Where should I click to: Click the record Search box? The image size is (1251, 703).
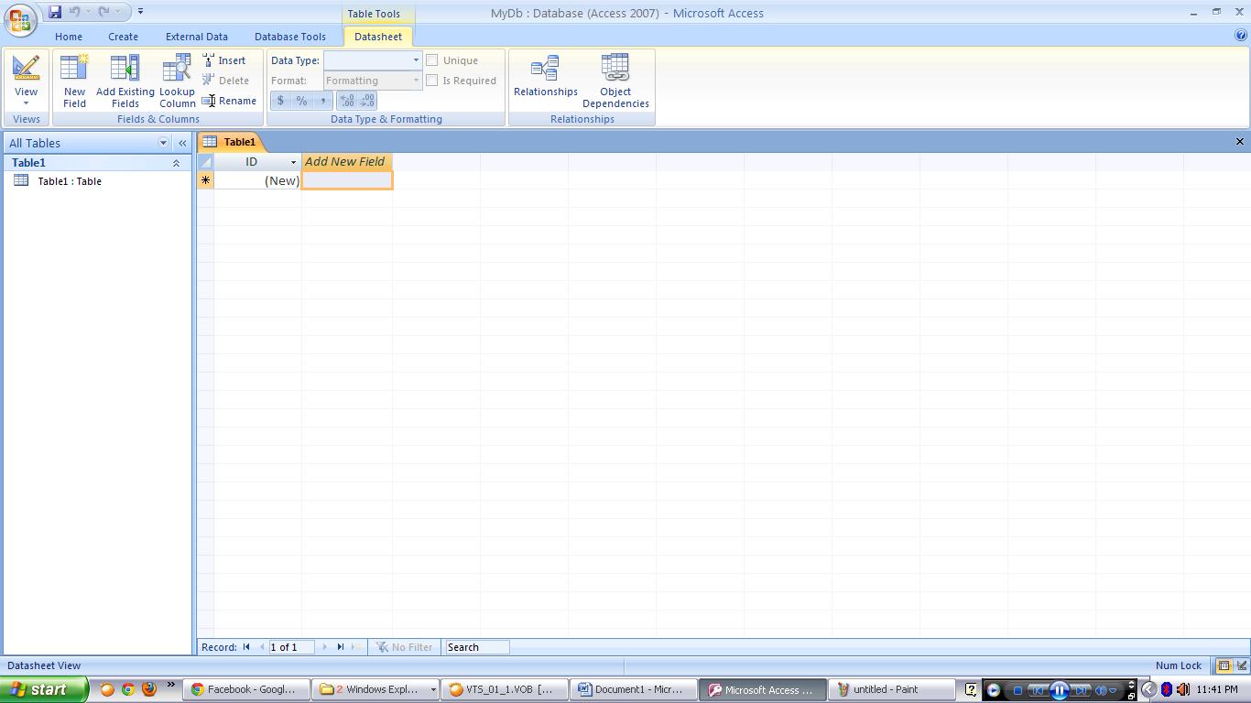click(x=476, y=647)
